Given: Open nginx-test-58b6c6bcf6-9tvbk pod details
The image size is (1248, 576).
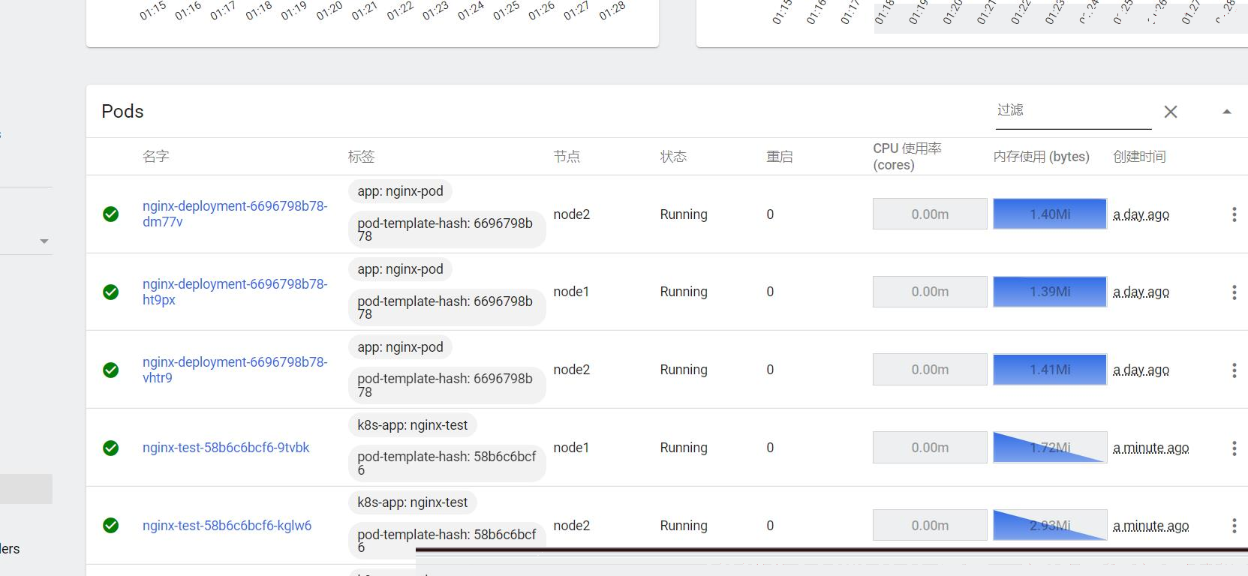Looking at the screenshot, I should tap(226, 448).
